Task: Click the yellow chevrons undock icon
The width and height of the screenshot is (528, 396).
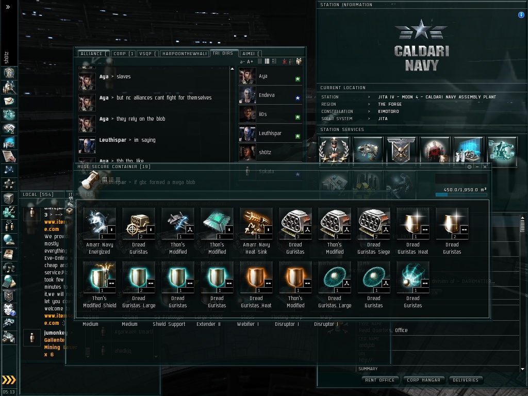Action: 9,380
